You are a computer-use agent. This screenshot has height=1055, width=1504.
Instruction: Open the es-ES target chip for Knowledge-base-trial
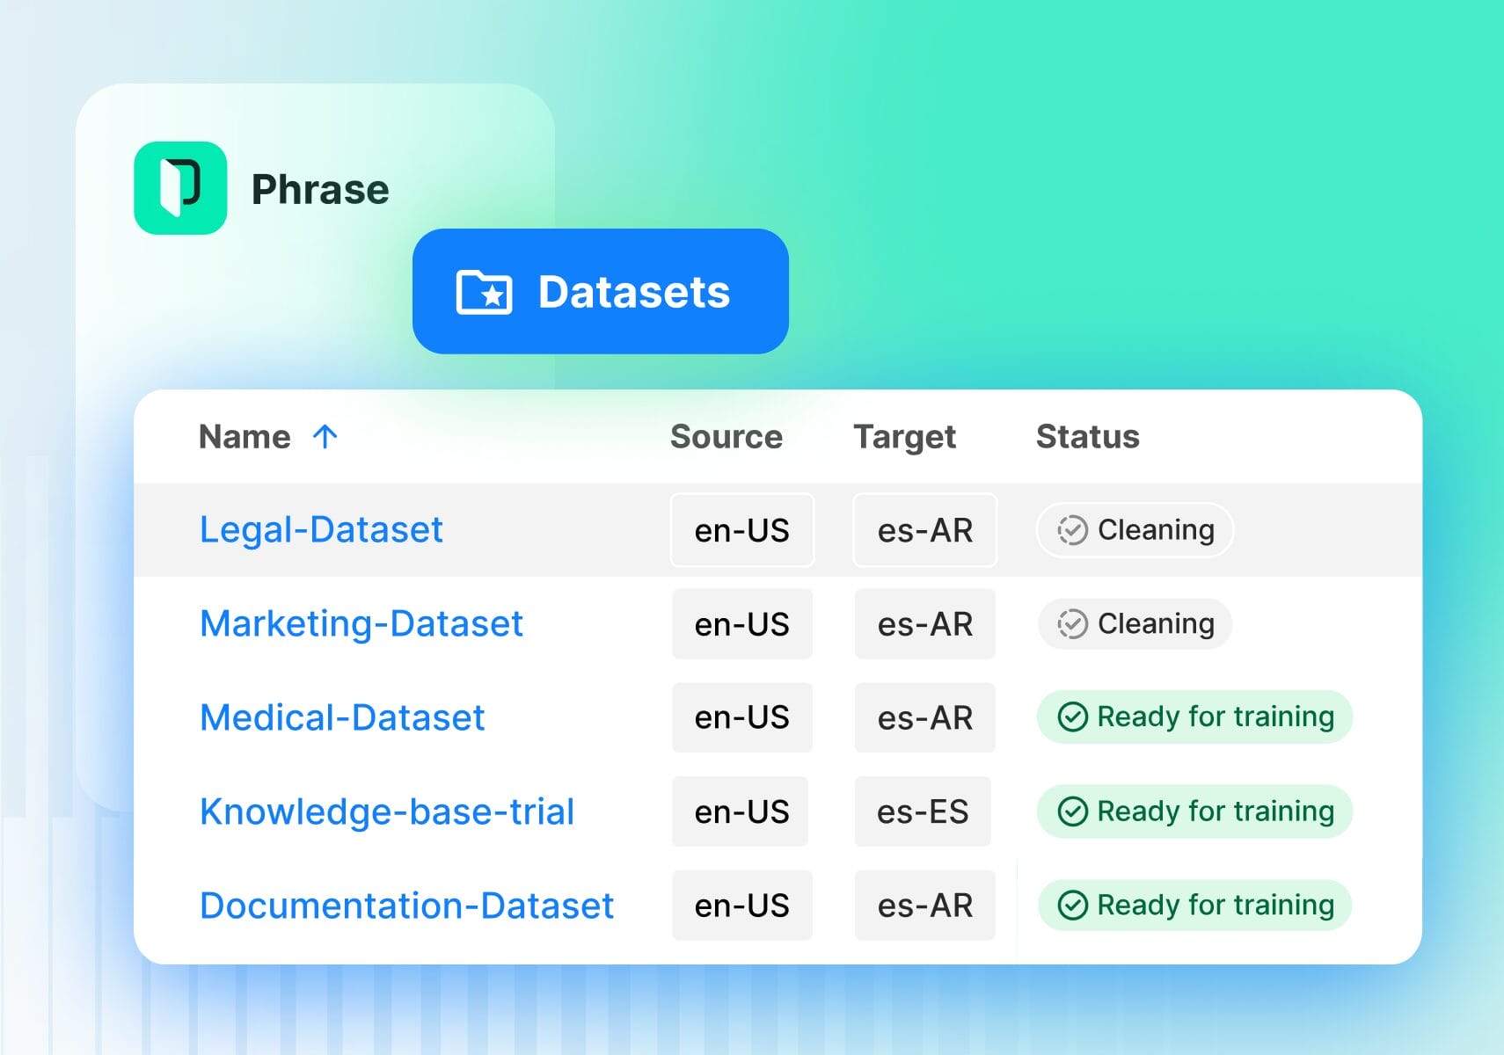pos(923,811)
